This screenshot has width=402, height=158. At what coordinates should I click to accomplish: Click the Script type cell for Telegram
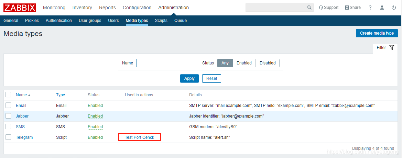coord(61,137)
